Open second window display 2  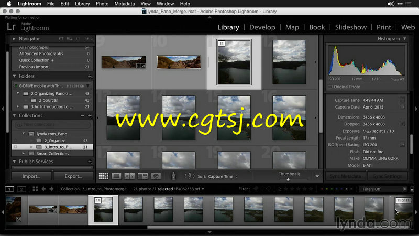pyautogui.click(x=21, y=189)
